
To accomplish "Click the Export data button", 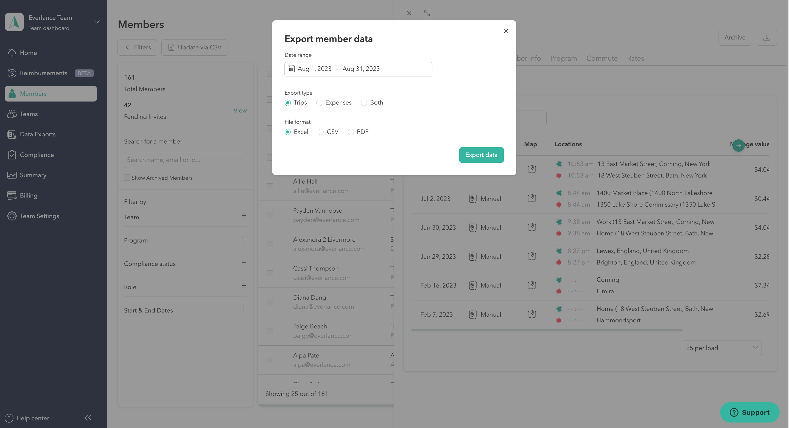I will pyautogui.click(x=481, y=155).
